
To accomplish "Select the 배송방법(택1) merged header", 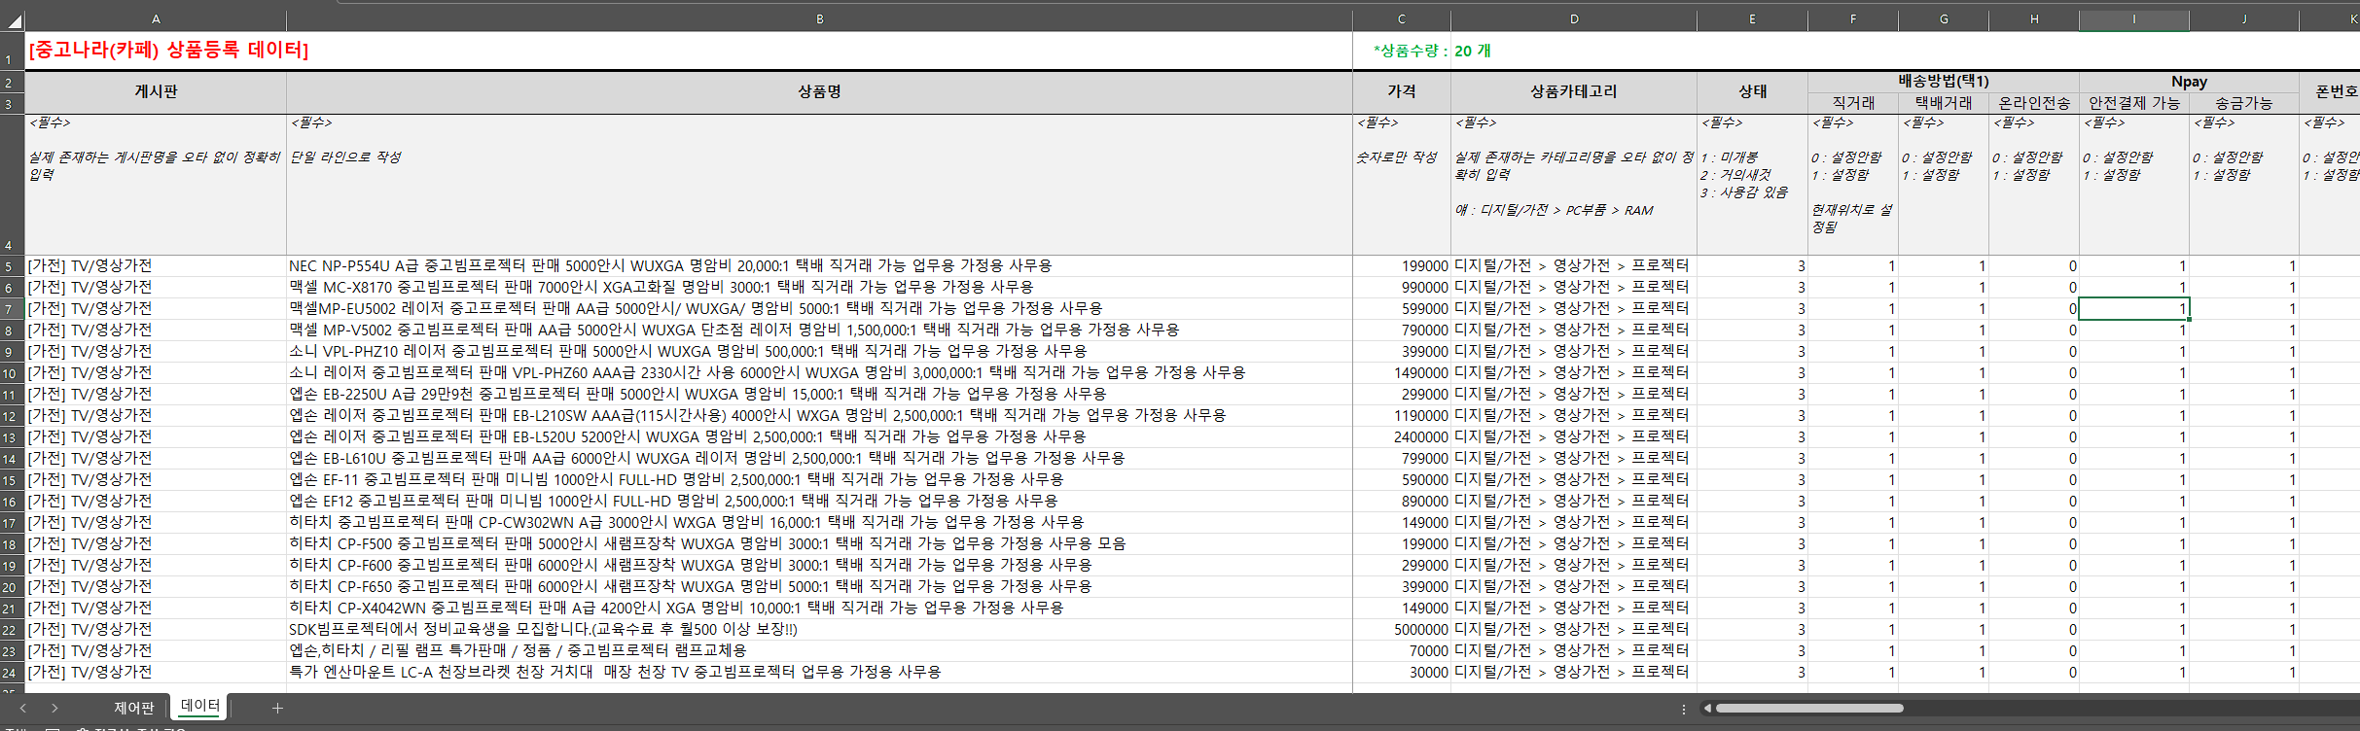I will 1943,82.
